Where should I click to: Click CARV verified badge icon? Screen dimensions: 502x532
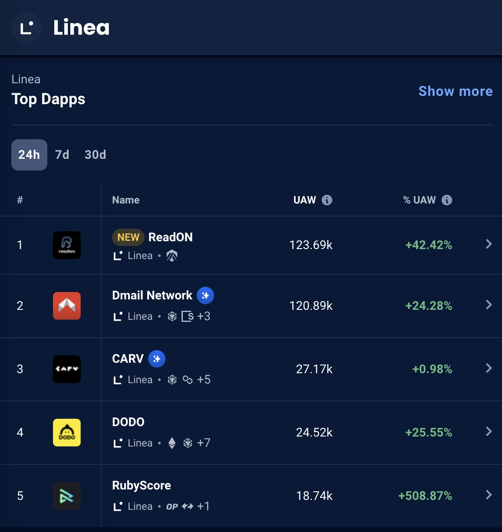[x=157, y=359]
